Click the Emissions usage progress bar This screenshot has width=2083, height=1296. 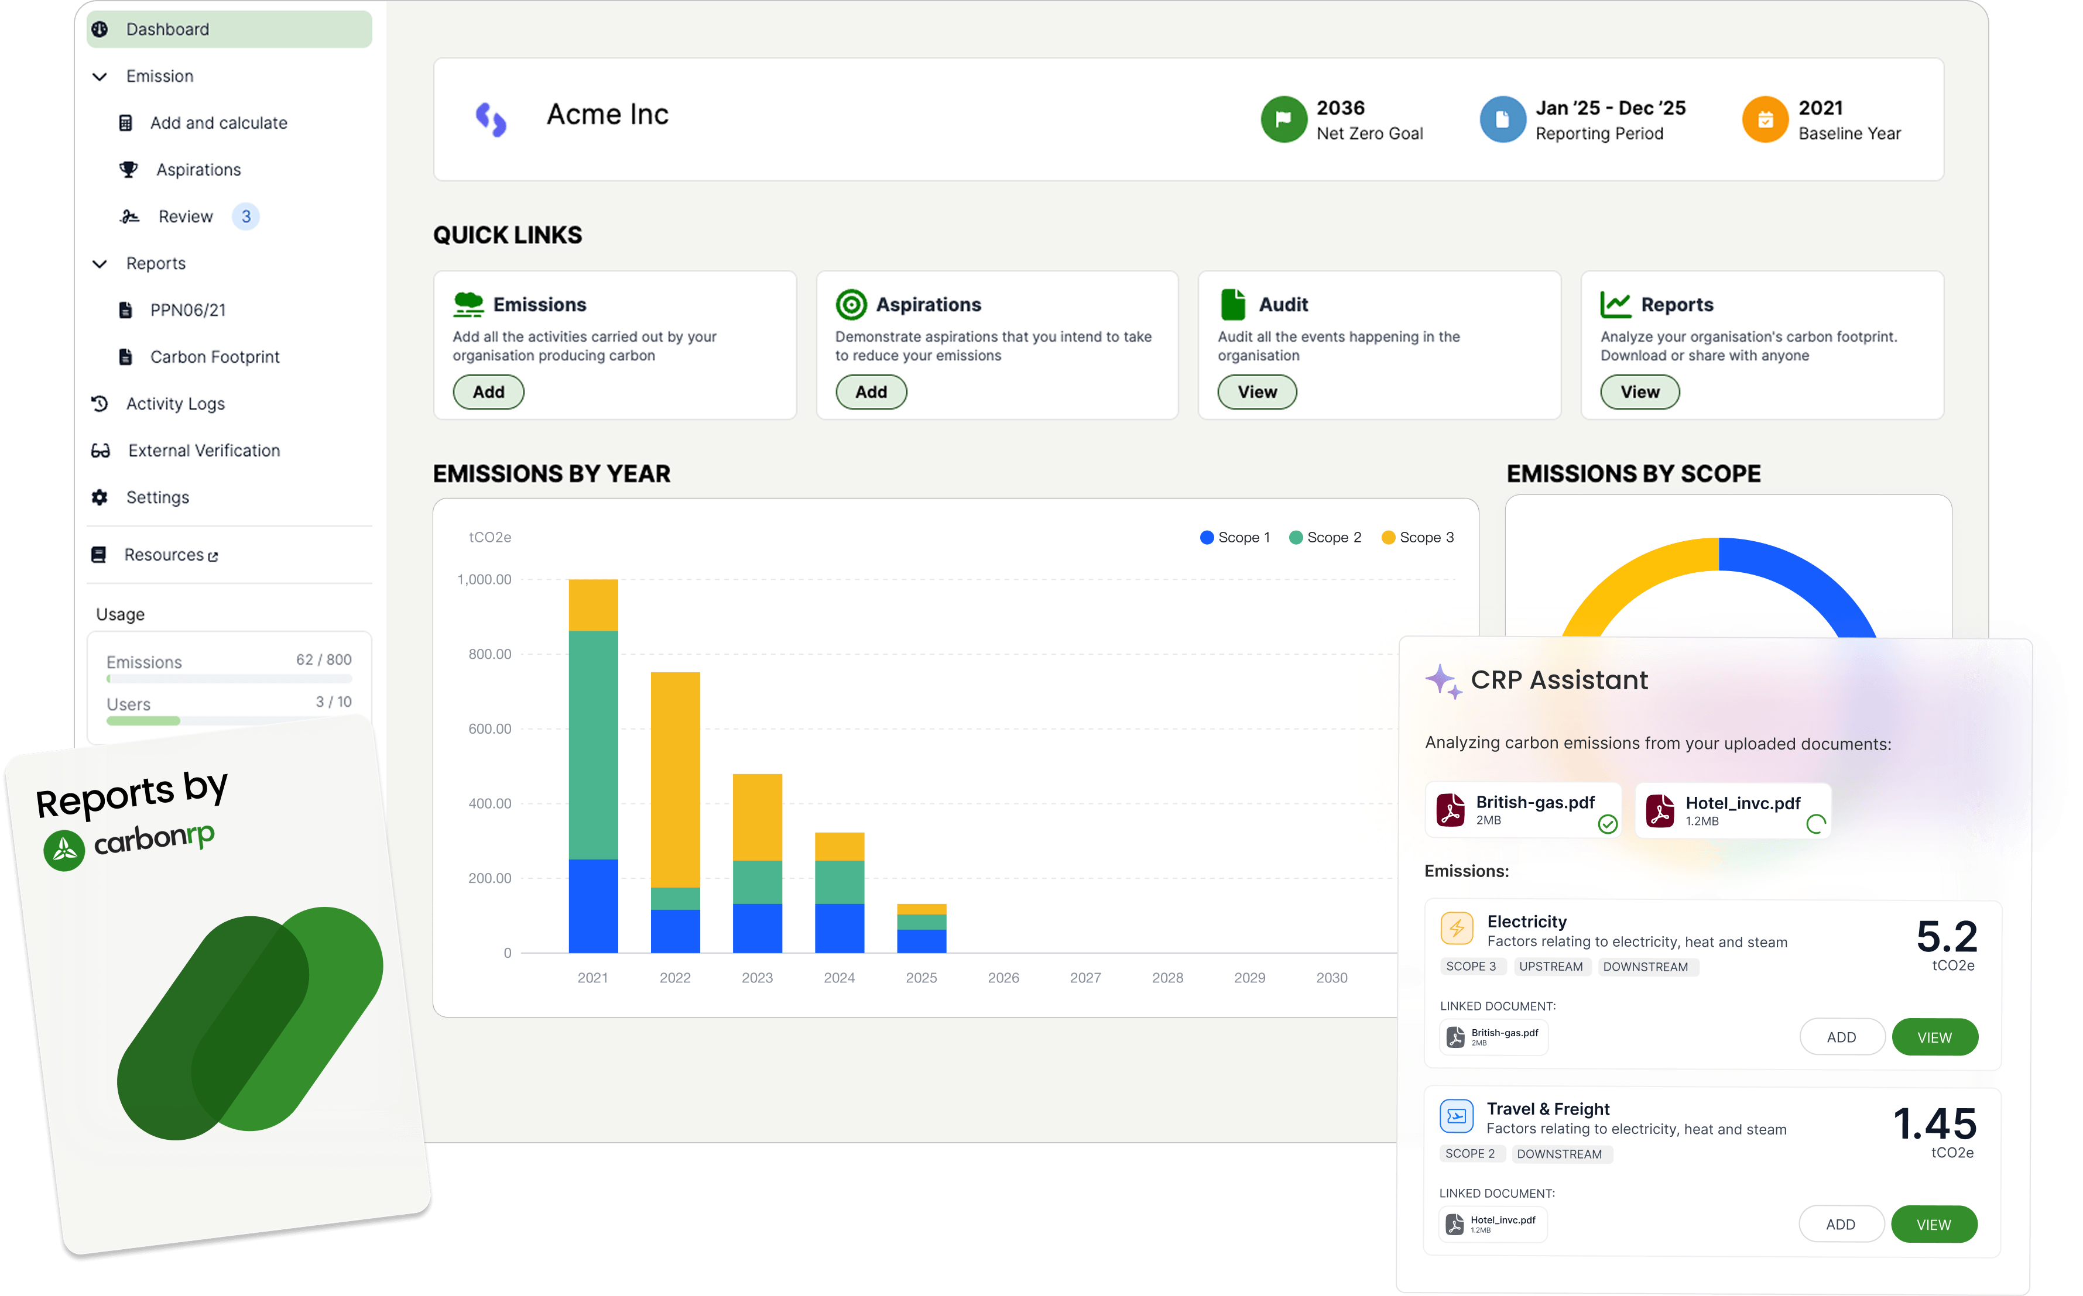coord(229,679)
